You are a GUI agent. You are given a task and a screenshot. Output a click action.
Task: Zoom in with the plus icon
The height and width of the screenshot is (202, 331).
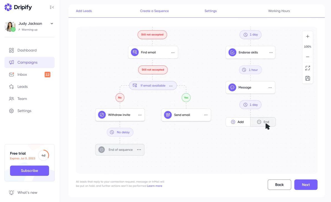point(308,36)
